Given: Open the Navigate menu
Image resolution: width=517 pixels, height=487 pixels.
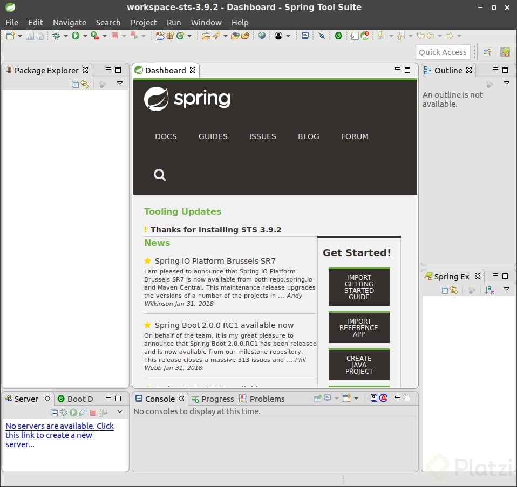Looking at the screenshot, I should point(70,23).
